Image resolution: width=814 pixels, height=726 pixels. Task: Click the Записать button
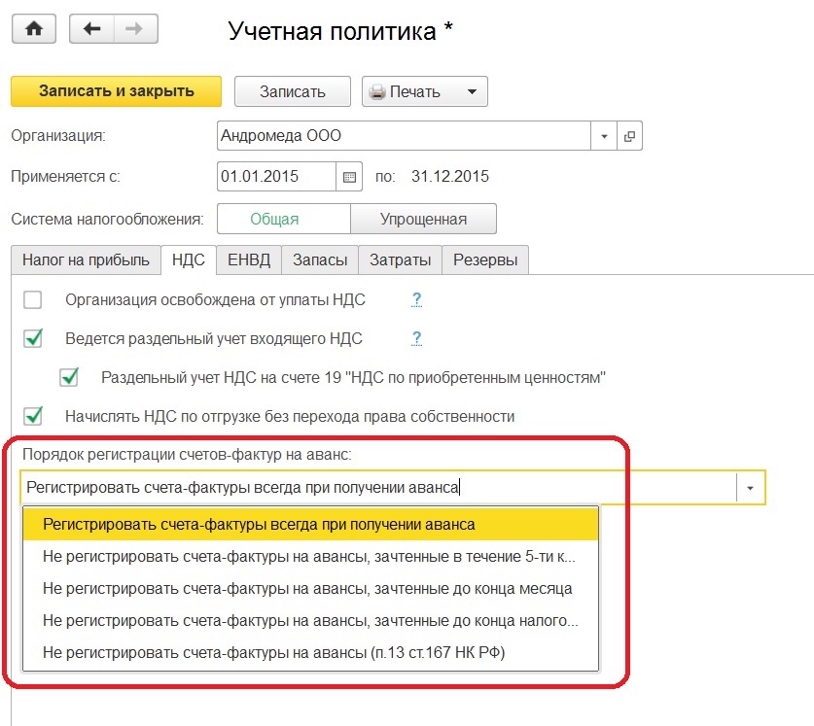tap(293, 91)
